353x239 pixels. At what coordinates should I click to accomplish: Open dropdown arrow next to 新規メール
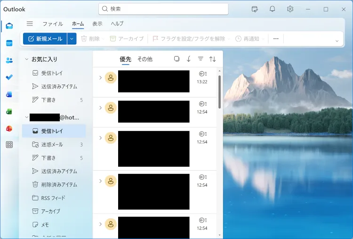(72, 39)
